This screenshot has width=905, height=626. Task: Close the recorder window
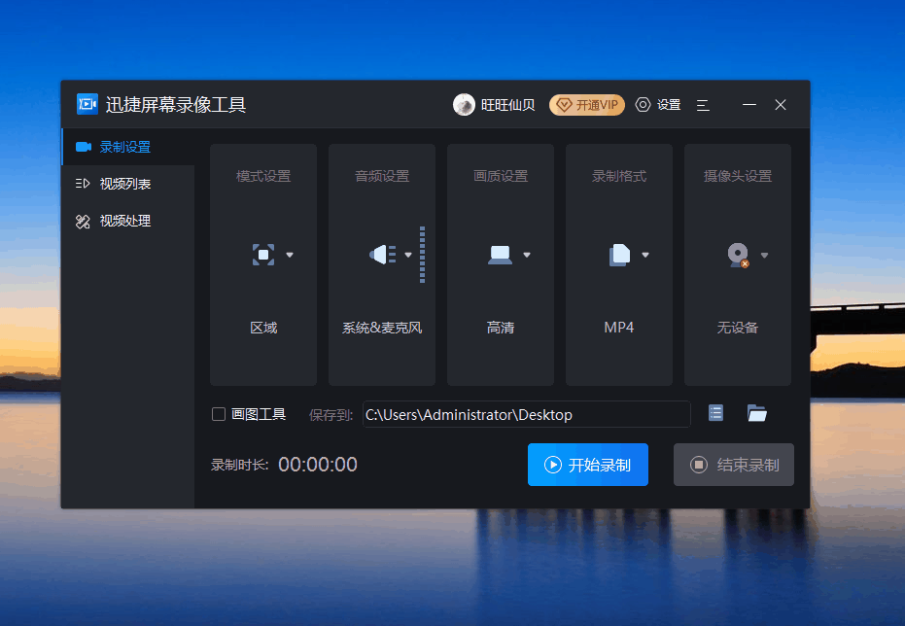[x=781, y=104]
